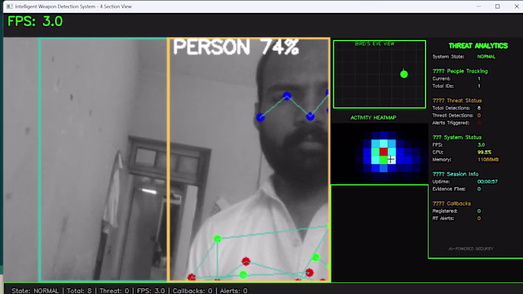Screen dimensions: 523x294
Task: Click the 'System Status' section header
Action: 456,137
